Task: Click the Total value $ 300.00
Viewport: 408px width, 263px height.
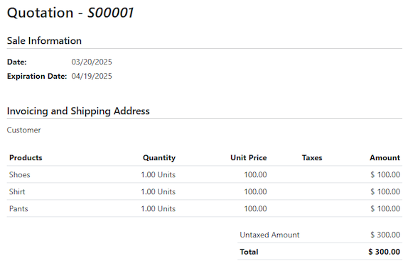Action: click(384, 252)
